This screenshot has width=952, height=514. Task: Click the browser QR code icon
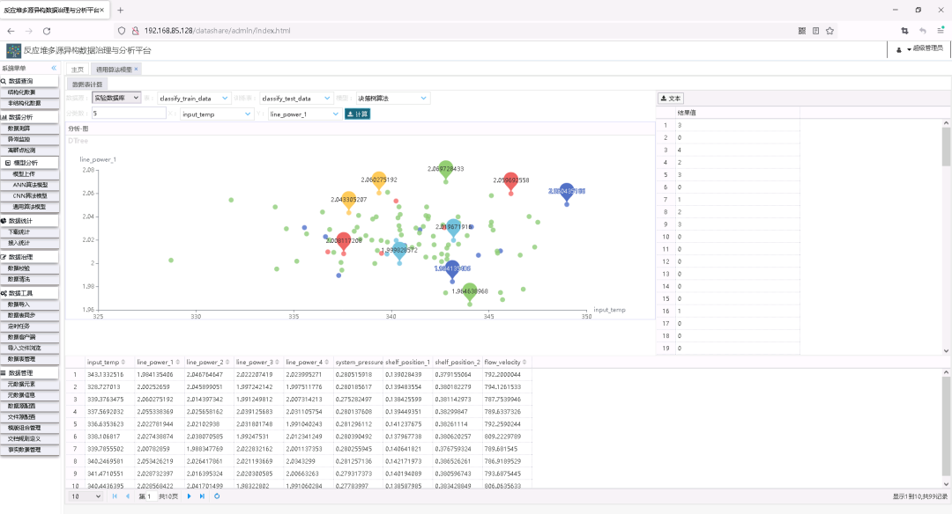tap(801, 30)
